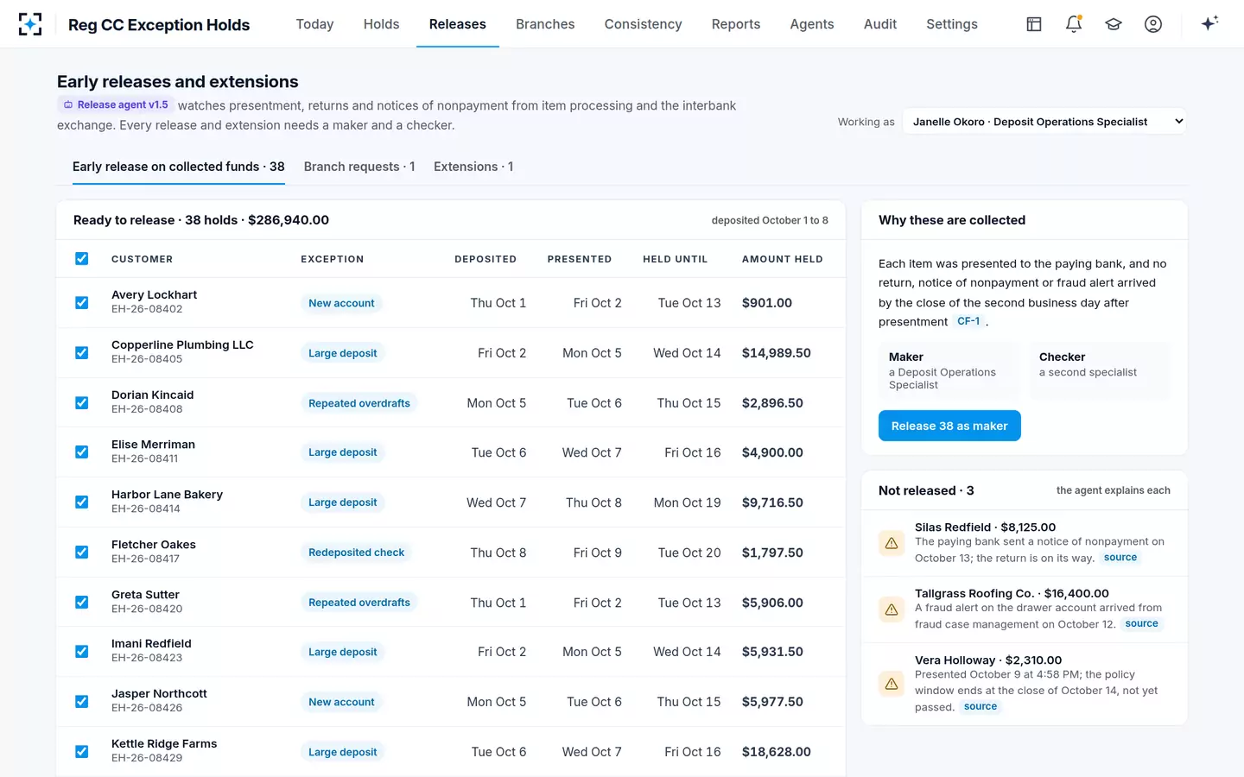Click New account tag for Jasper Northcott
Viewport: 1244px width, 777px height.
click(341, 702)
